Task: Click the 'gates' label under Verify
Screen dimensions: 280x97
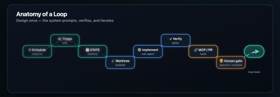Action: 176,43
